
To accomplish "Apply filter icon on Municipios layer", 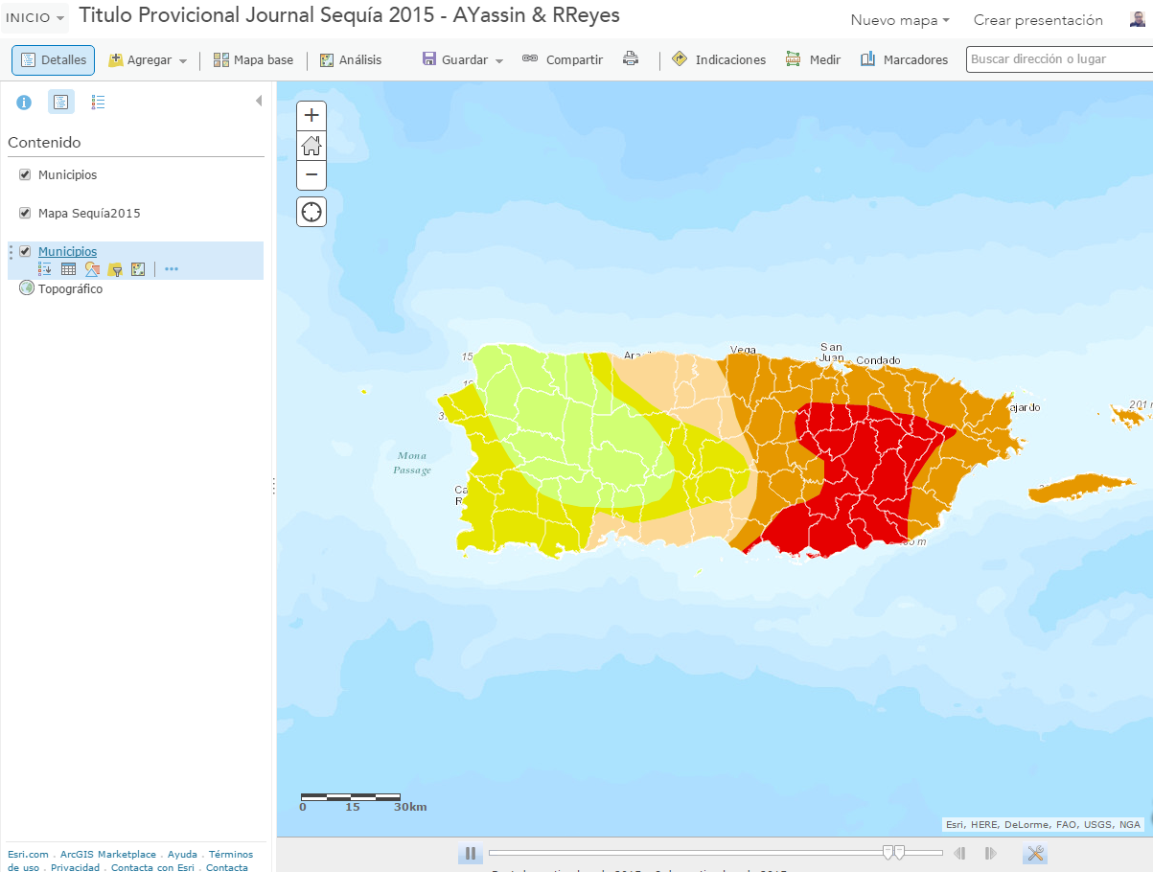I will pyautogui.click(x=115, y=269).
